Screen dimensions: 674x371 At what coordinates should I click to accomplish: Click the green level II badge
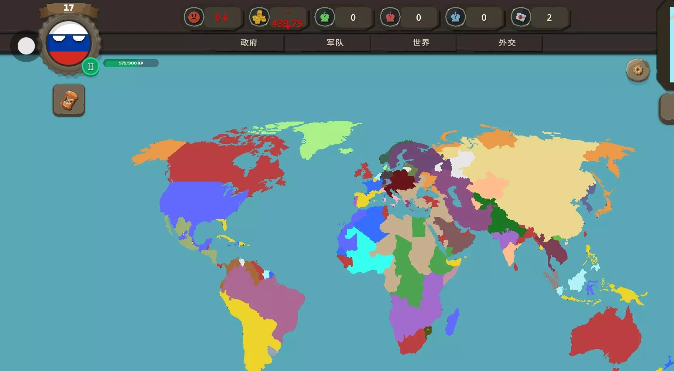tap(91, 67)
